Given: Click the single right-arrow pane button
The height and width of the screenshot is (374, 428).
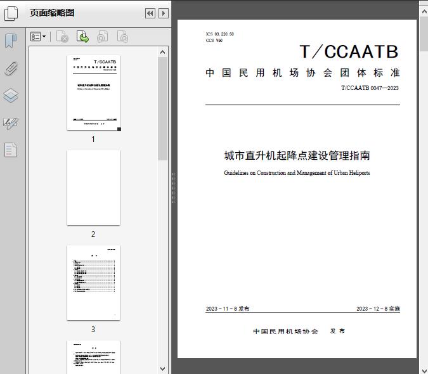Looking at the screenshot, I should (x=164, y=13).
